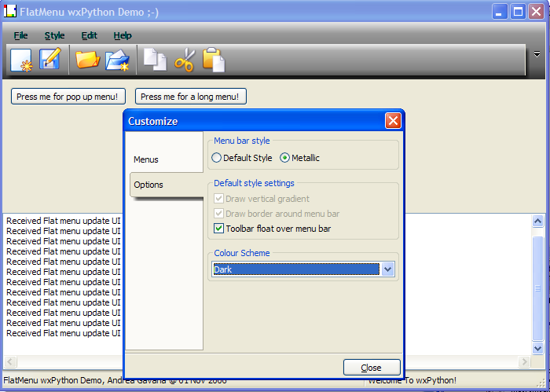Click the Paste clipboard icon

tap(214, 60)
